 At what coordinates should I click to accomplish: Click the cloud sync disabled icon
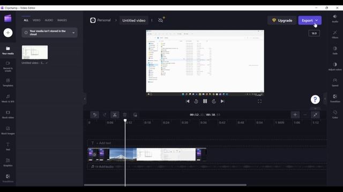tap(161, 20)
